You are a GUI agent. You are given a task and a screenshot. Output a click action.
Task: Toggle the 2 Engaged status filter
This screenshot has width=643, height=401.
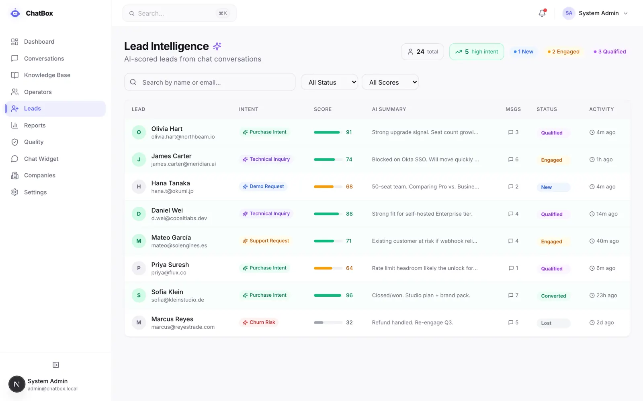[563, 52]
